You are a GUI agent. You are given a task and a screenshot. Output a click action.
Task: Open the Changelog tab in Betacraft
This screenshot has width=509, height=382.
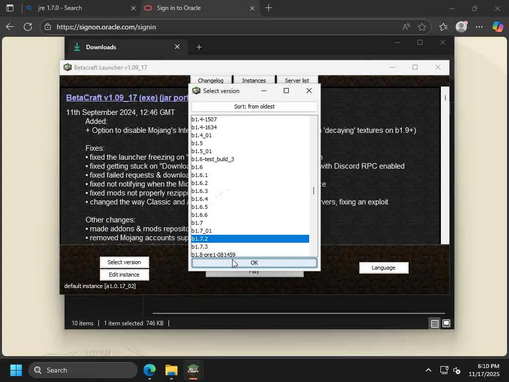[211, 80]
